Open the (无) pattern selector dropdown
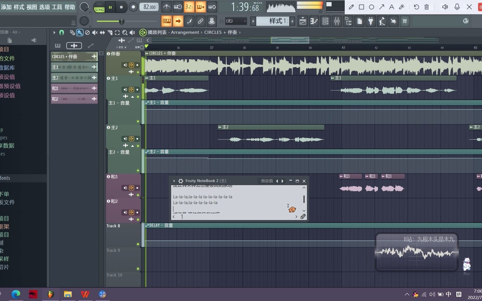This screenshot has height=301, width=482. [236, 21]
